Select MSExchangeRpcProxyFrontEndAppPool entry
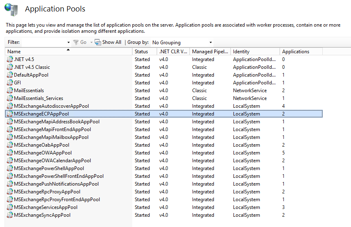This screenshot has height=227, width=351. tap(57, 200)
